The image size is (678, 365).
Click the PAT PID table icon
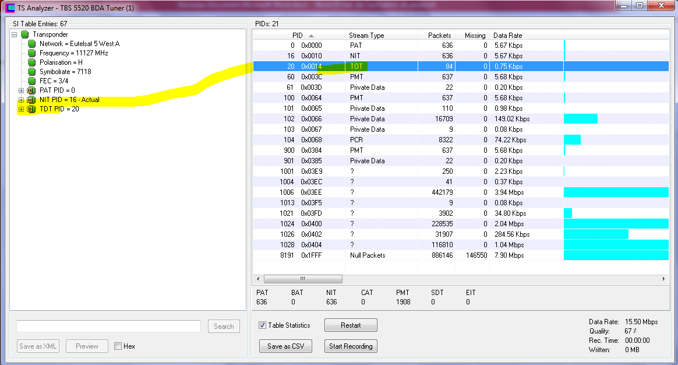coord(31,90)
